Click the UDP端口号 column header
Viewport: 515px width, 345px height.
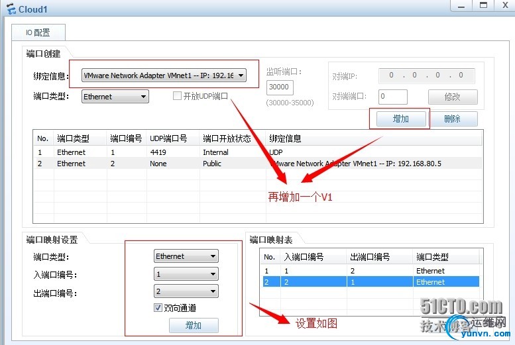[x=173, y=138]
